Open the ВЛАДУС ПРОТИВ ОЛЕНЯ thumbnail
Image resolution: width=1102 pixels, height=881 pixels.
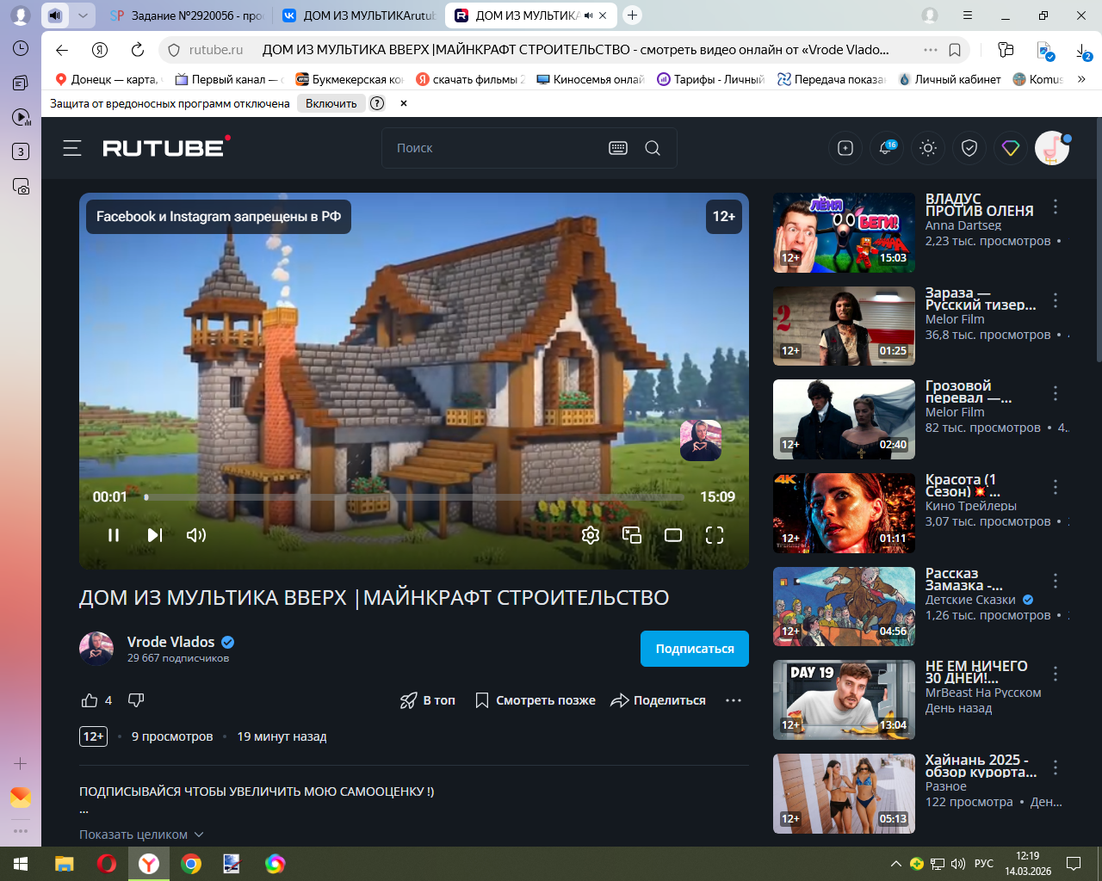844,232
